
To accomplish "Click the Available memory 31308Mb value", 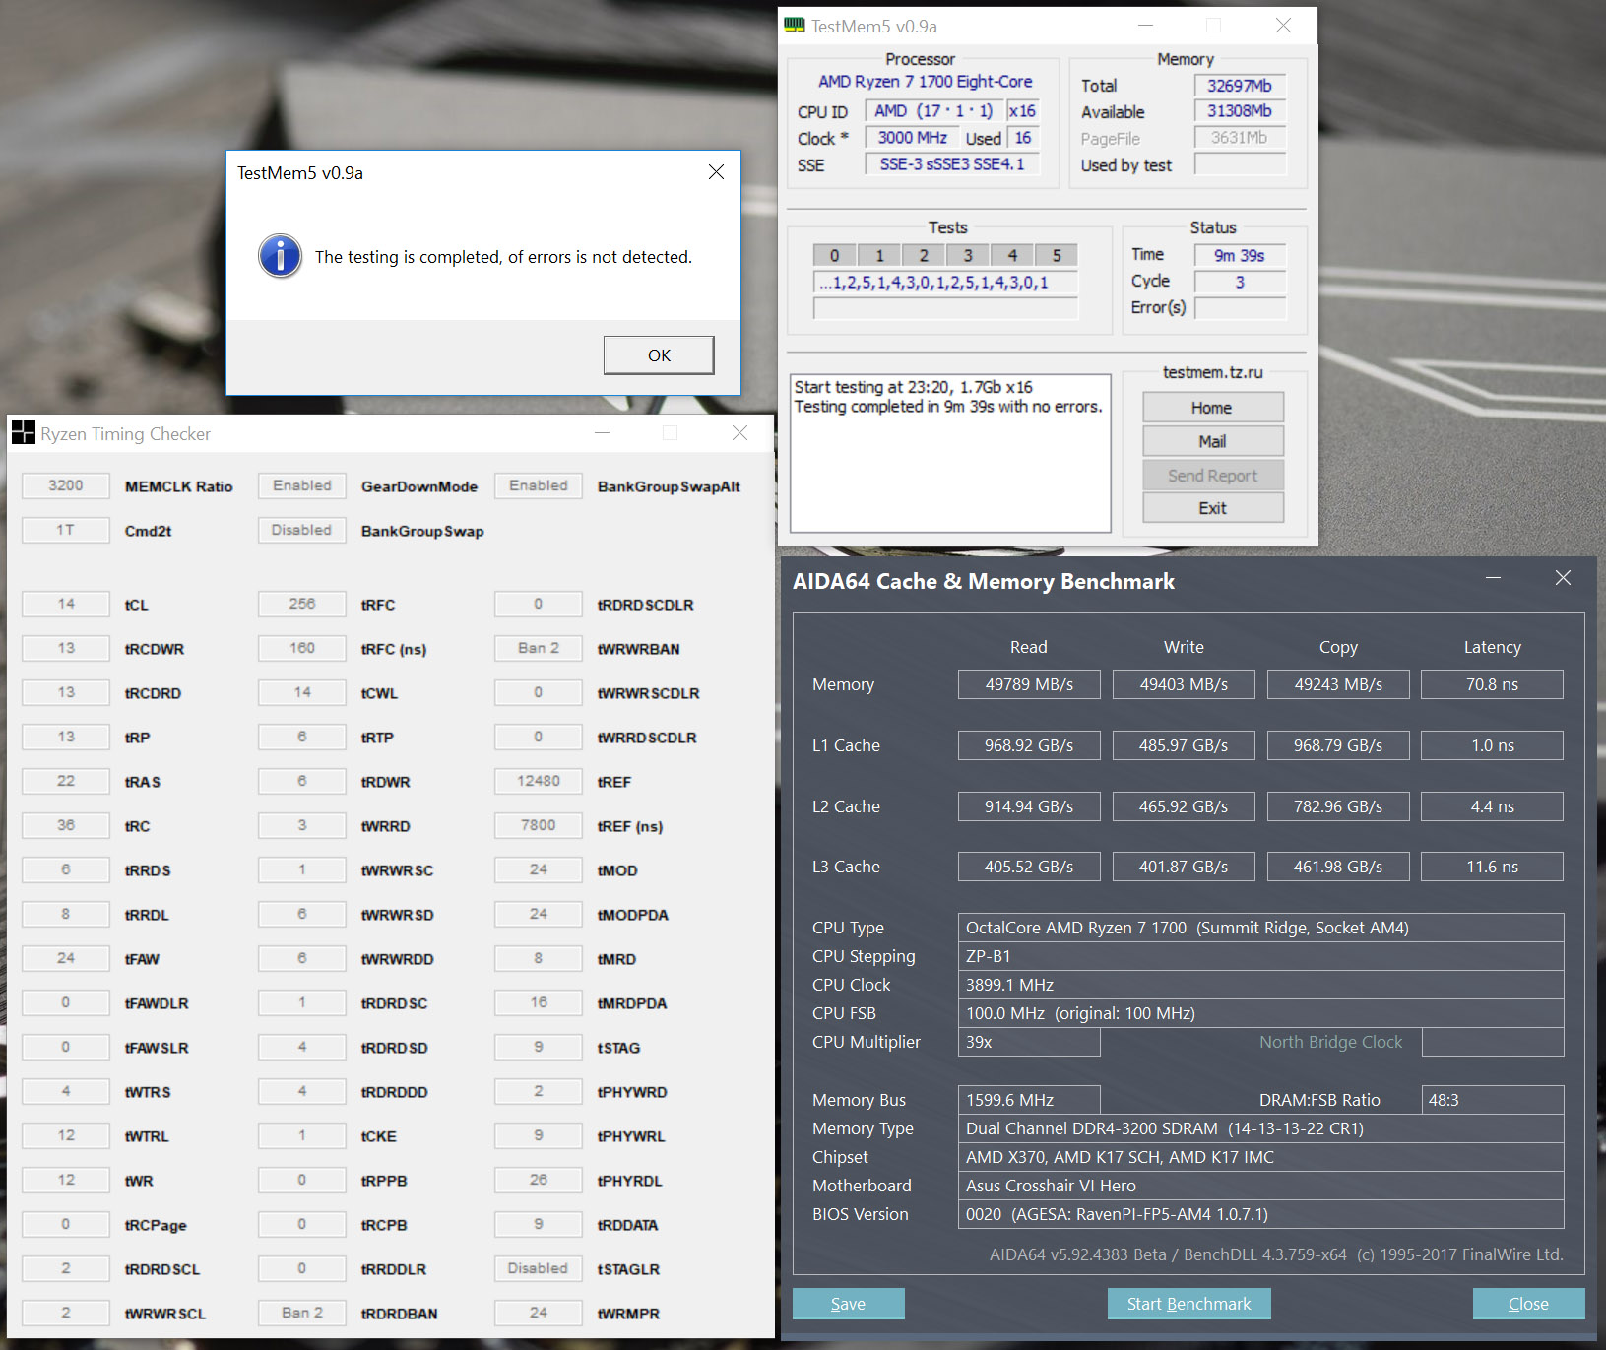I will tap(1240, 111).
